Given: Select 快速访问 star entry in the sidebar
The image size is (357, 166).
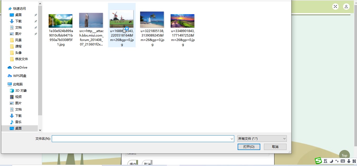Looking at the screenshot, I should [17, 9].
